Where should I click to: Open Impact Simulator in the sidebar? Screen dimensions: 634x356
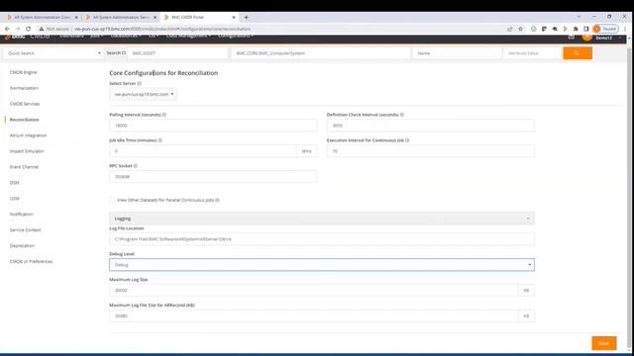27,151
